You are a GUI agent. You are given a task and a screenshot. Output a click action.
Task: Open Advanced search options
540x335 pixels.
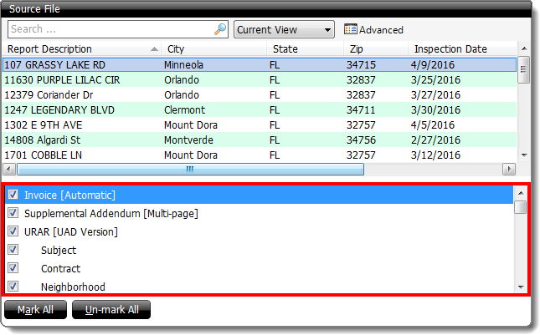click(373, 29)
